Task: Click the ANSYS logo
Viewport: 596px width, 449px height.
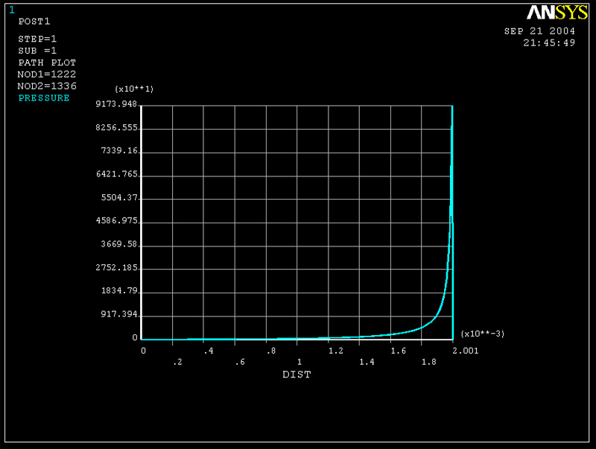Action: (x=557, y=13)
